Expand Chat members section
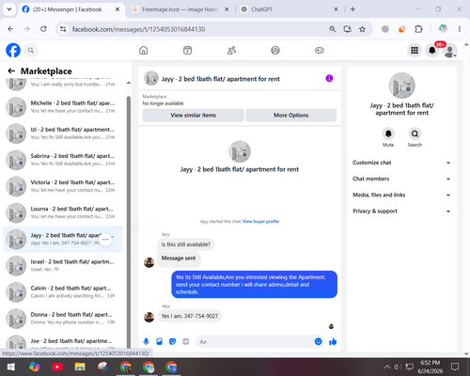 (401, 179)
